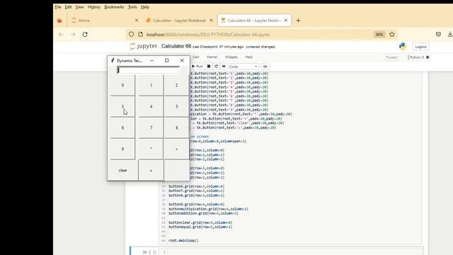The image size is (453, 255).
Task: Click the 6 button in the calculator
Action: click(x=122, y=127)
